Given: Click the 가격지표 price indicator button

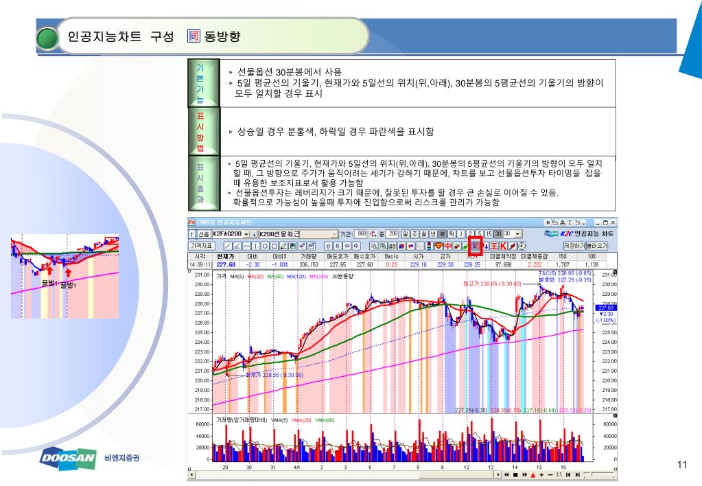Looking at the screenshot, I should click(x=202, y=246).
